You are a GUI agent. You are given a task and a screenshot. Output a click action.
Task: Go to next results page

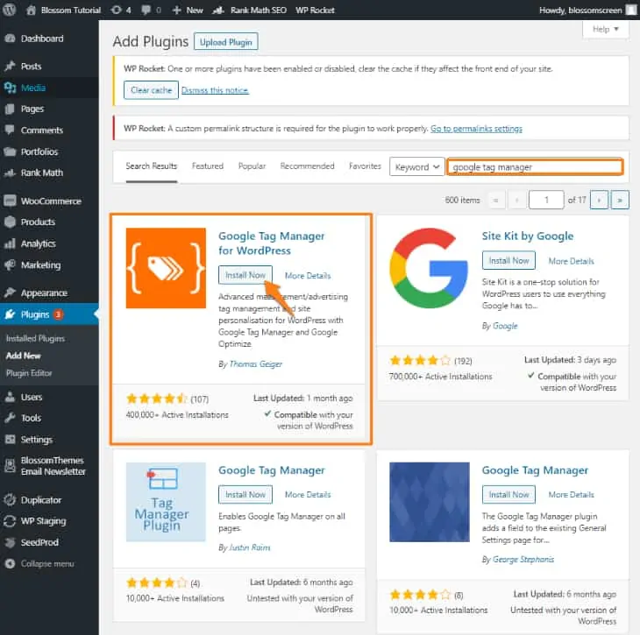click(599, 201)
